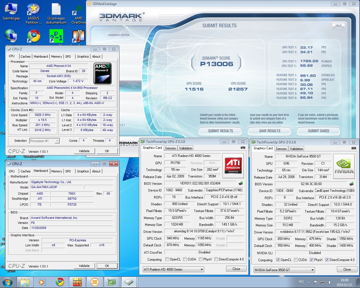
Task: Toggle the OpenCL checkbox in the ATI GPU-Z window
Action: [167, 259]
